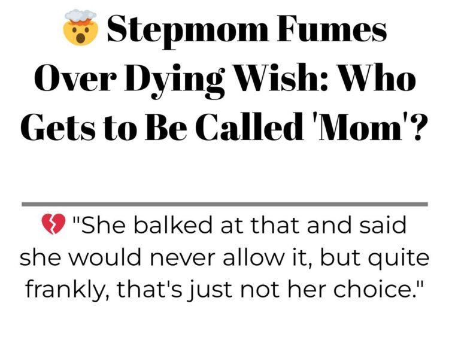Click the phrase 'not her choice.'

(331, 289)
